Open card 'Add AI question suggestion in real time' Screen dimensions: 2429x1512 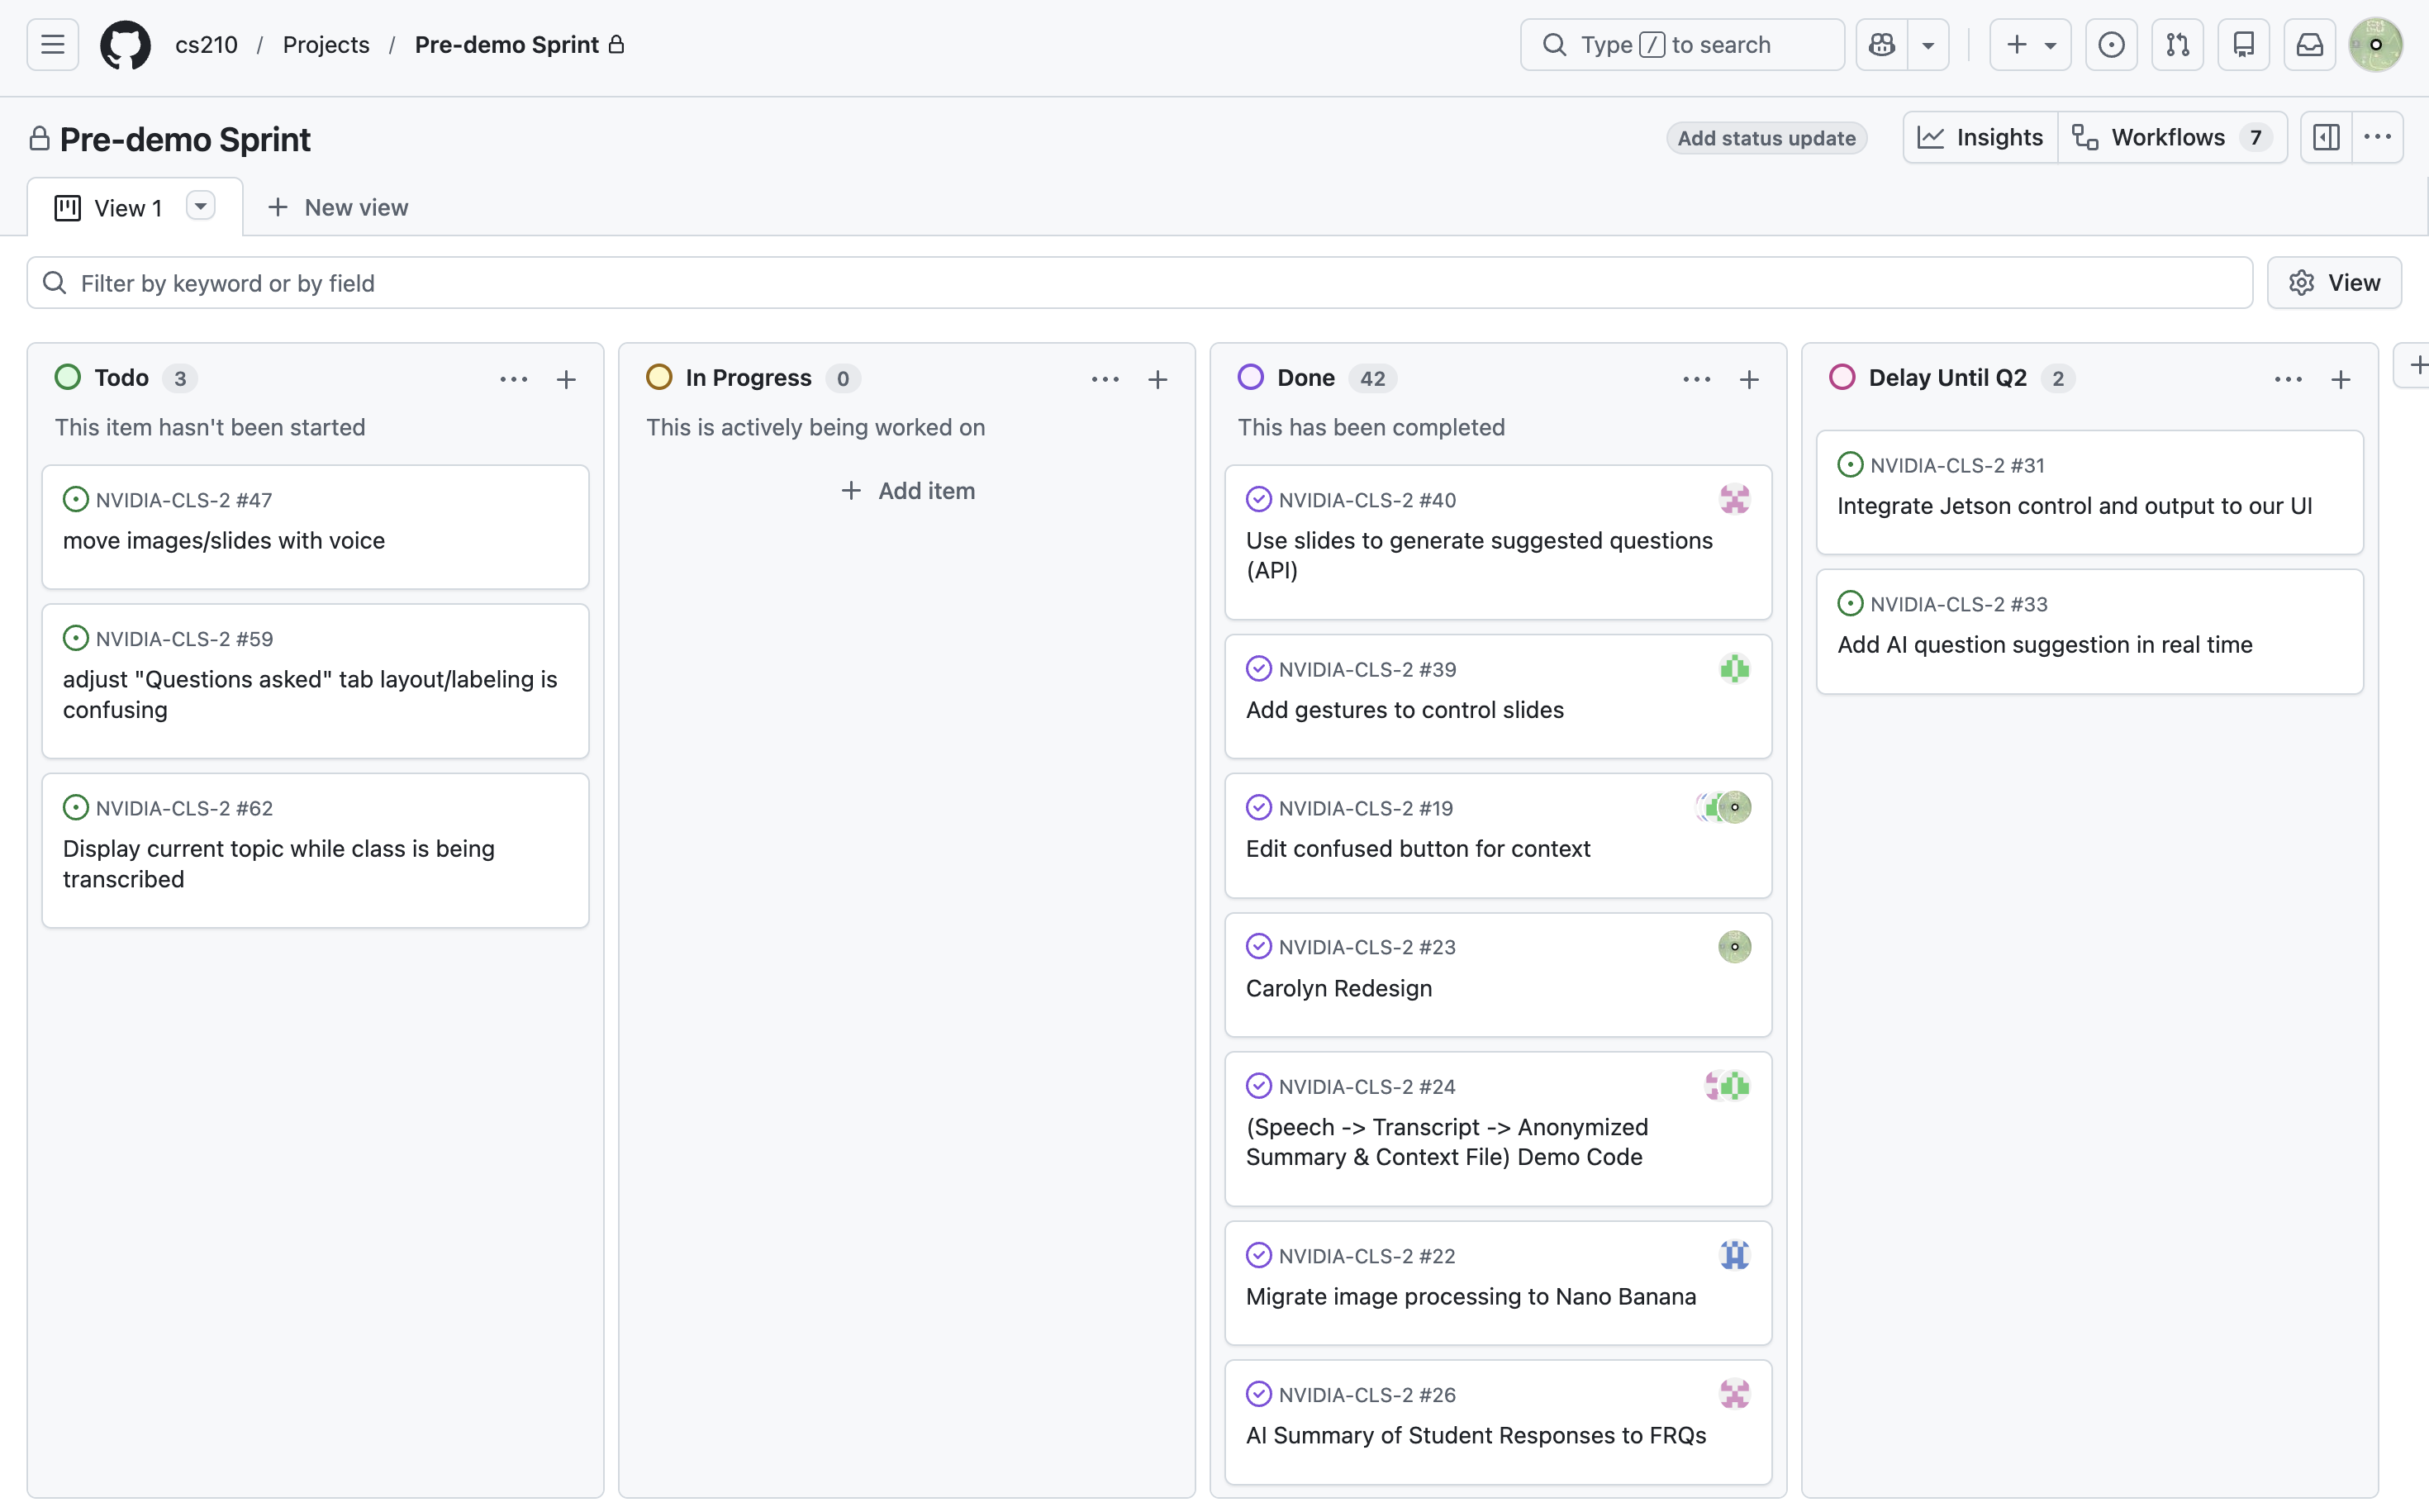[x=2089, y=632]
